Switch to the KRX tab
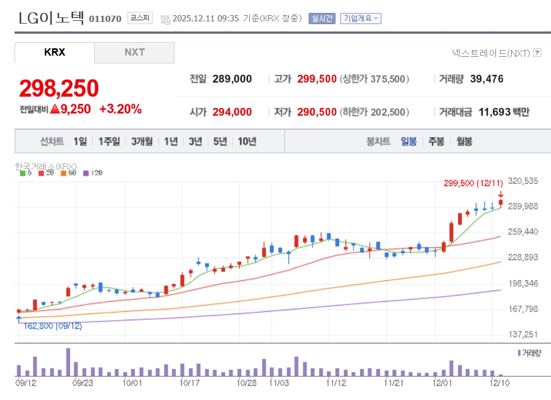Screen dimensions: 551x400 (x=54, y=52)
